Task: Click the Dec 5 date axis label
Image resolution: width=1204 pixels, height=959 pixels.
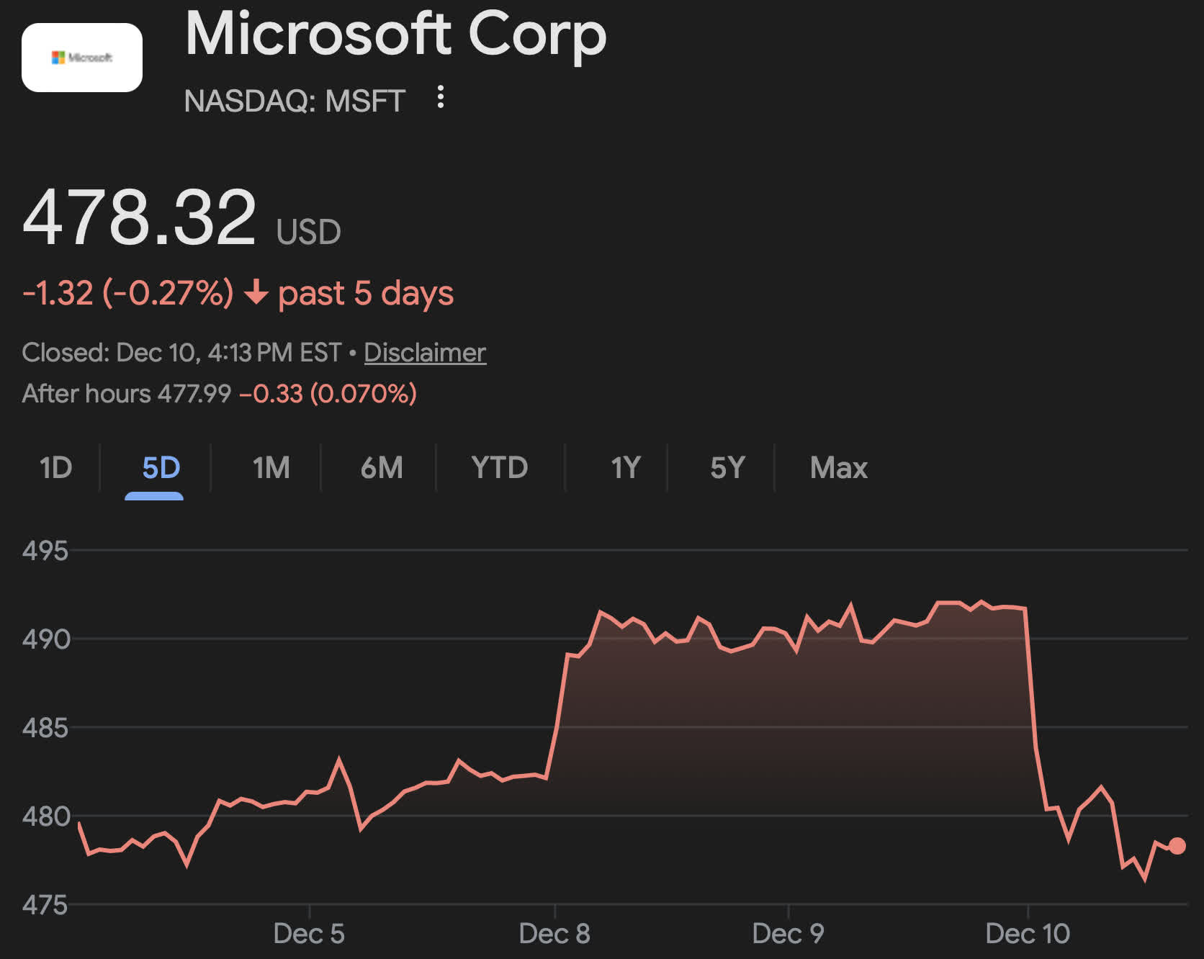Action: (x=309, y=934)
